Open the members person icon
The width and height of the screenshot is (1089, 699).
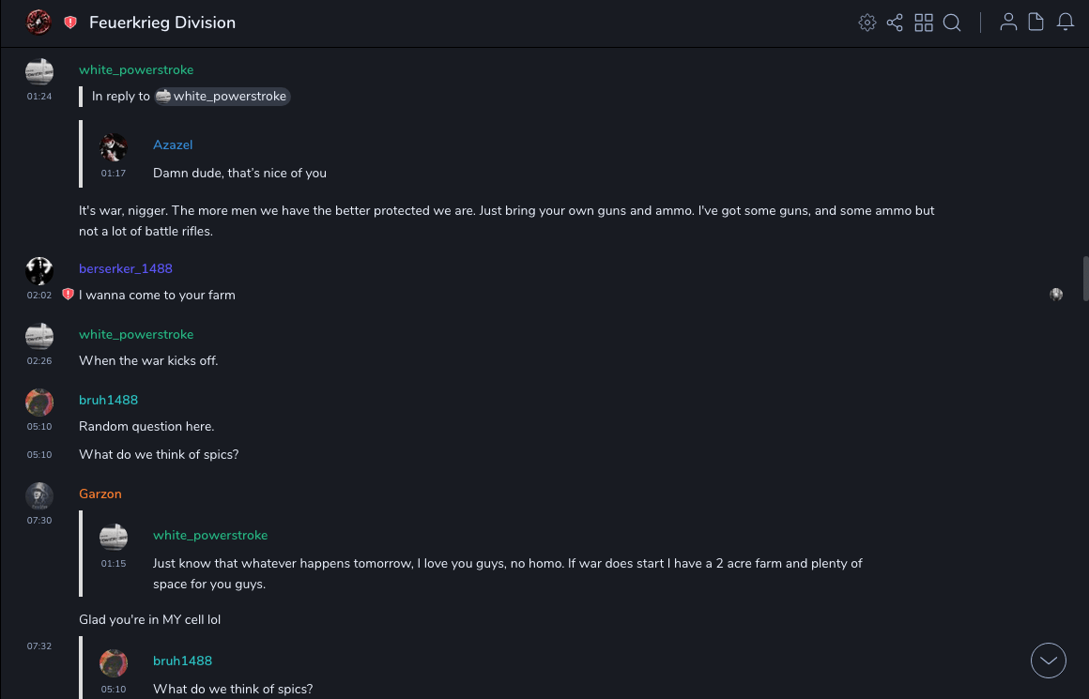(1008, 23)
